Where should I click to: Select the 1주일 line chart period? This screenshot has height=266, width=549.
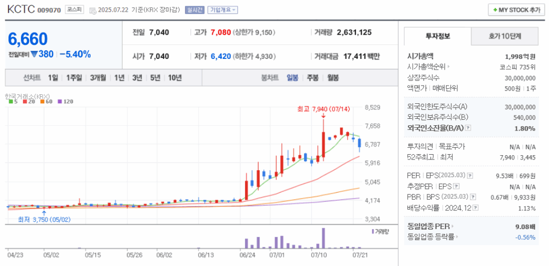pyautogui.click(x=74, y=78)
